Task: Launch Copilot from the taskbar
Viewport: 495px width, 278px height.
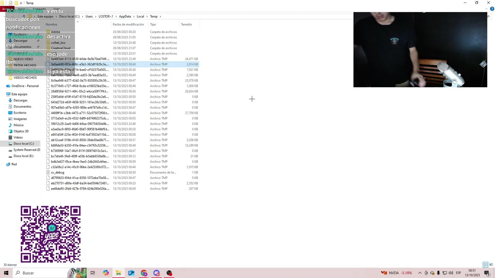Action: 106,273
